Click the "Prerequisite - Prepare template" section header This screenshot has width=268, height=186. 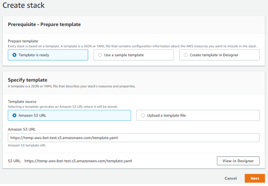point(44,24)
